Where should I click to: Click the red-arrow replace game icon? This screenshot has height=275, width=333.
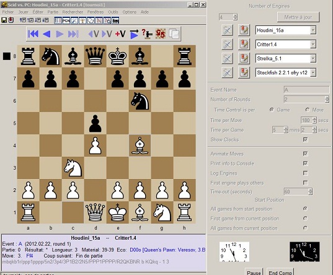(x=11, y=20)
